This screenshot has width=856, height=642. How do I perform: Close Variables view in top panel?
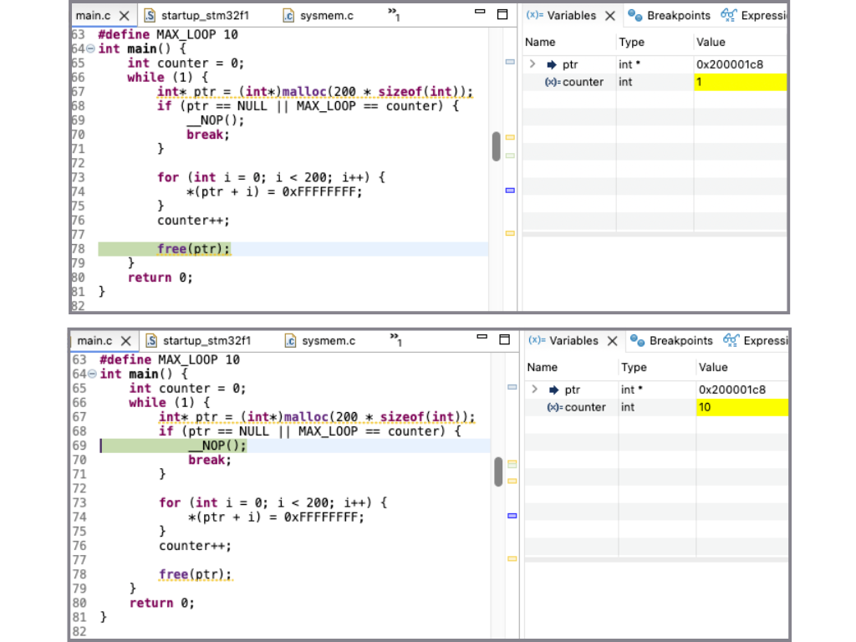pyautogui.click(x=610, y=16)
